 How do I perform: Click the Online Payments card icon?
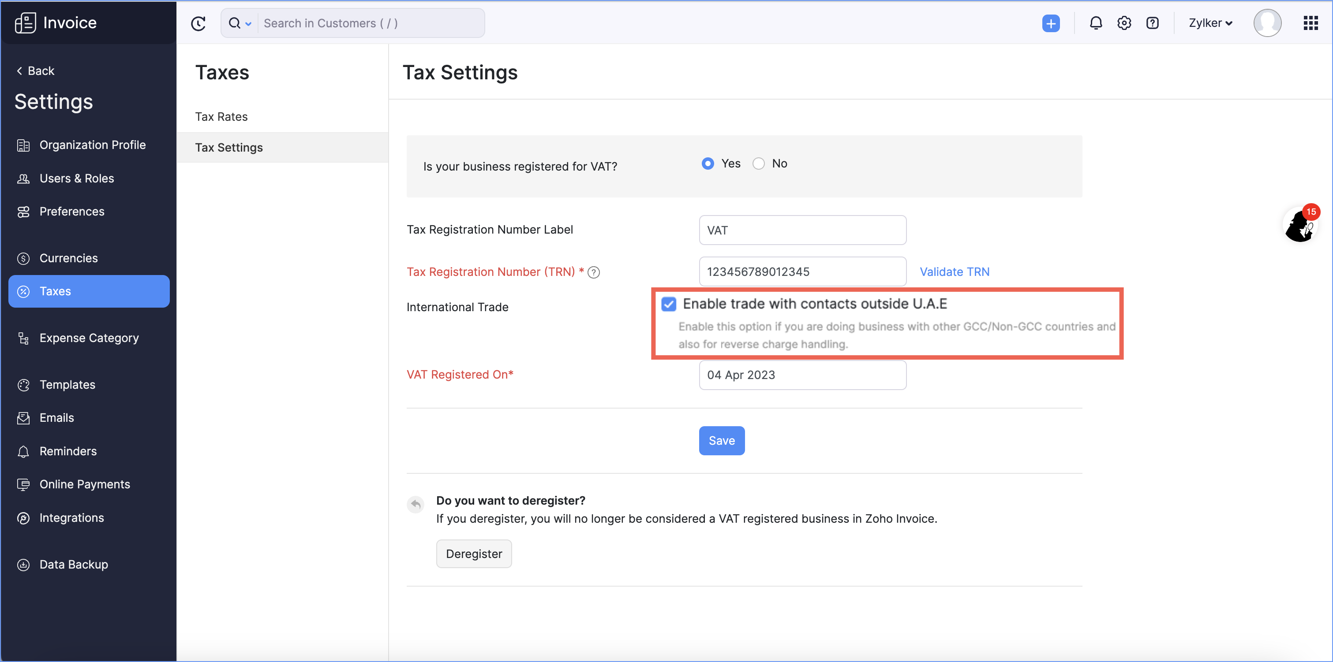tap(23, 485)
